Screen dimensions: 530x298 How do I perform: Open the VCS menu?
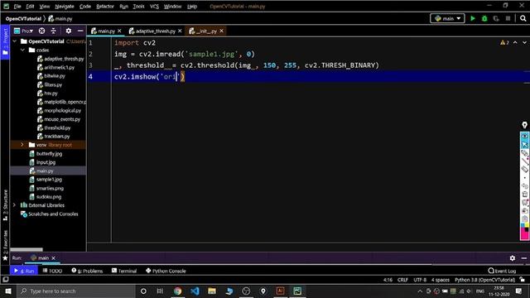coord(154,6)
